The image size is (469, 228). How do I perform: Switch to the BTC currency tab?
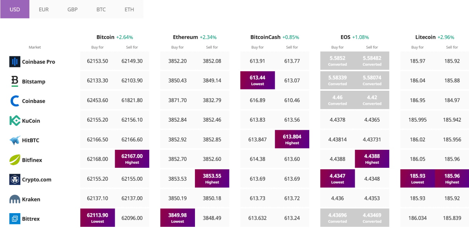[101, 9]
